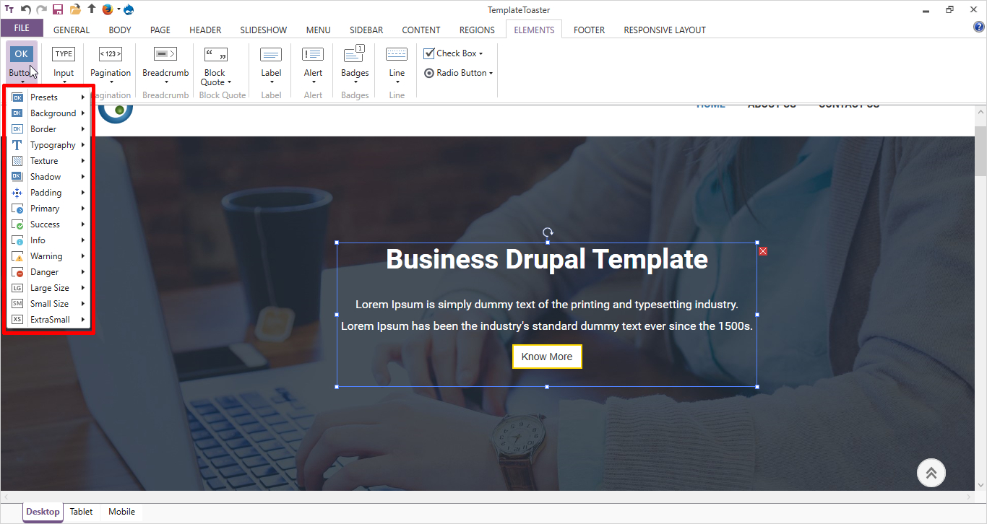The height and width of the screenshot is (524, 987).
Task: Click the HOME navigation link
Action: point(710,106)
